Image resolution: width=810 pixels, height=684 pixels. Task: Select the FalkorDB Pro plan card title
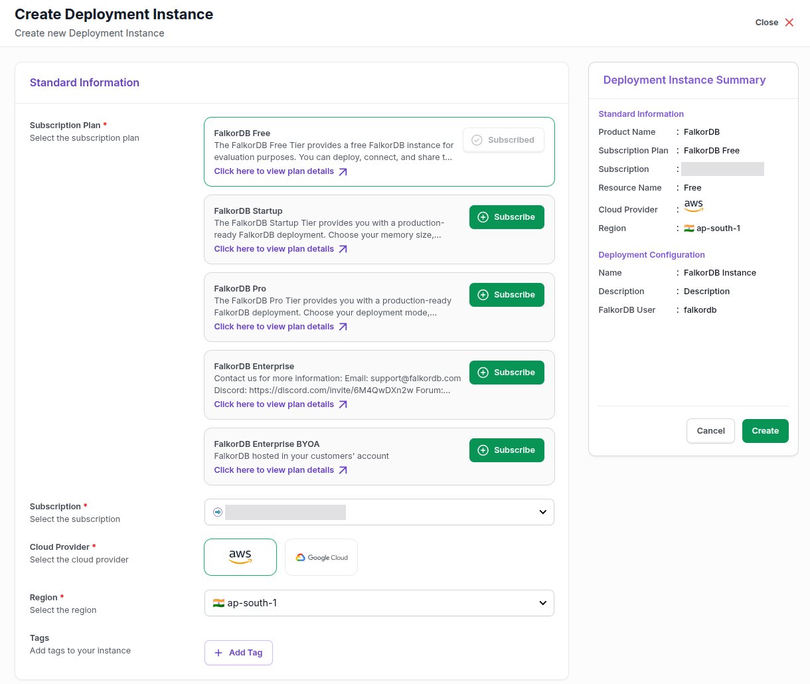pos(240,289)
